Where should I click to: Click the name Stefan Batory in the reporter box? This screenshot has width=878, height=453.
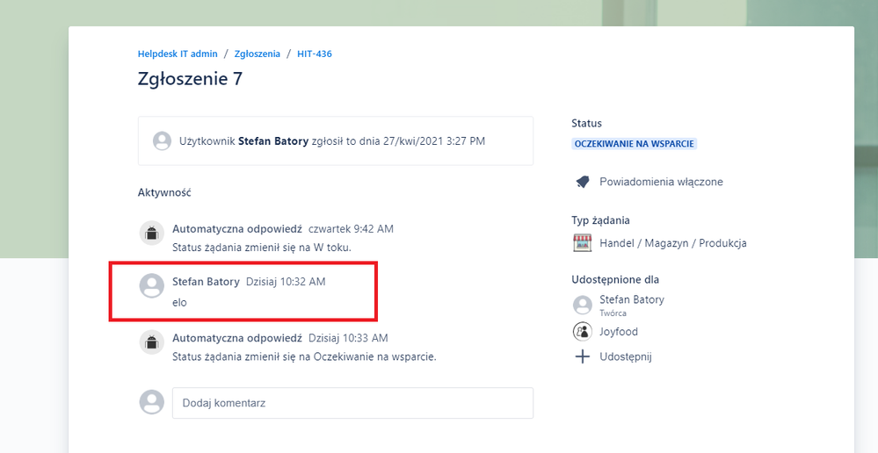[273, 141]
